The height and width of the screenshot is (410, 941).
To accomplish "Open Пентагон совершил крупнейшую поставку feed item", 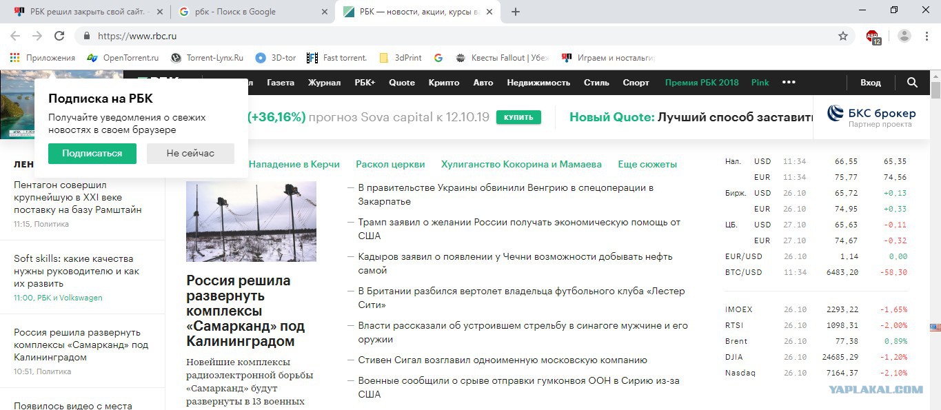I will (x=78, y=197).
